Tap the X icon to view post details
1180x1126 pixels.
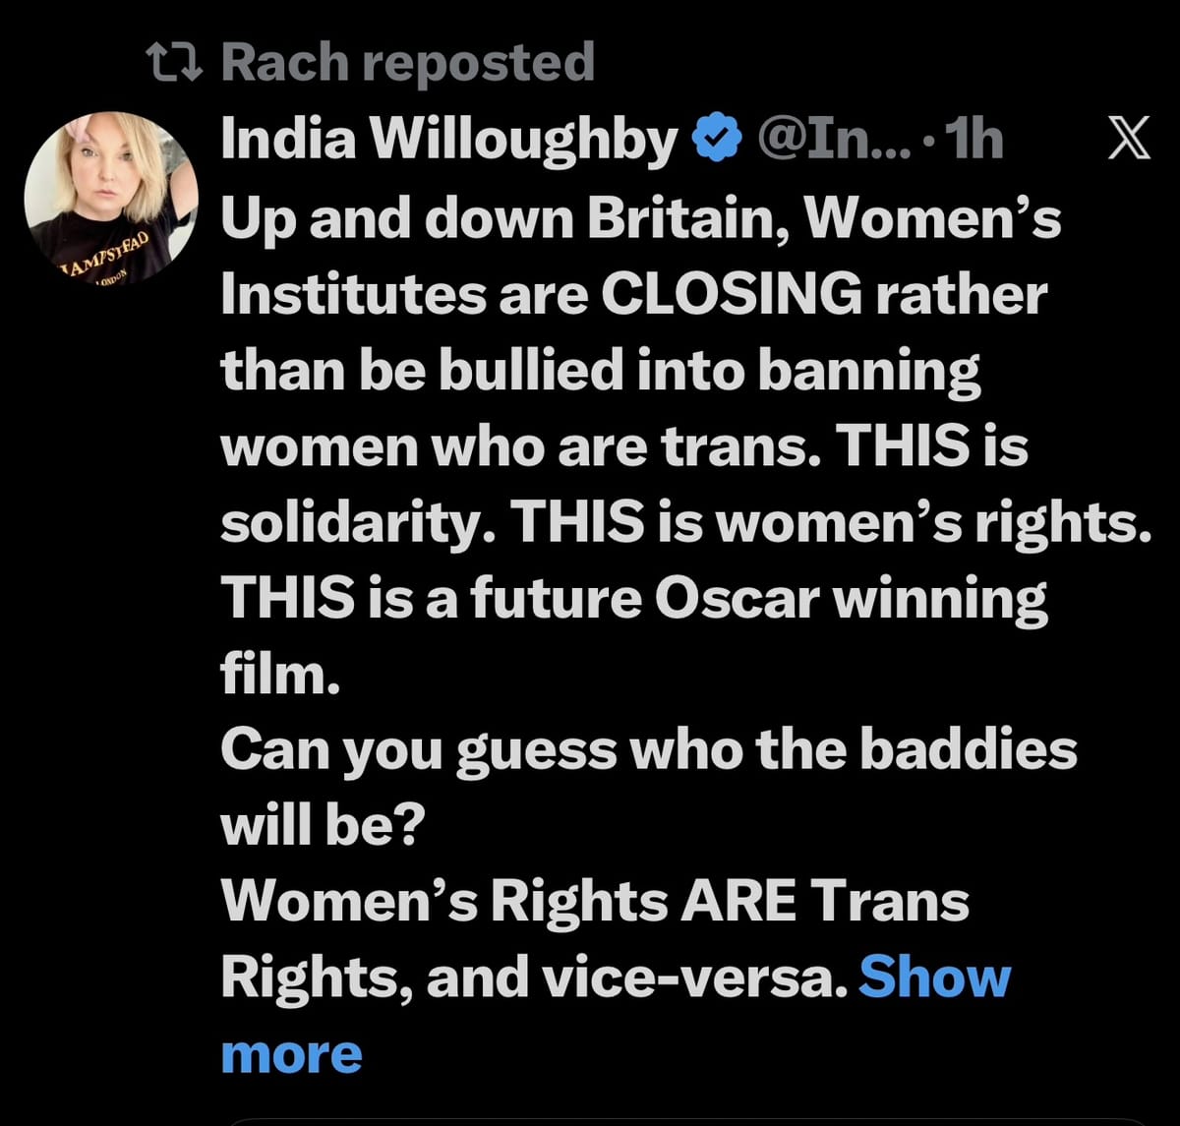[x=1127, y=138]
